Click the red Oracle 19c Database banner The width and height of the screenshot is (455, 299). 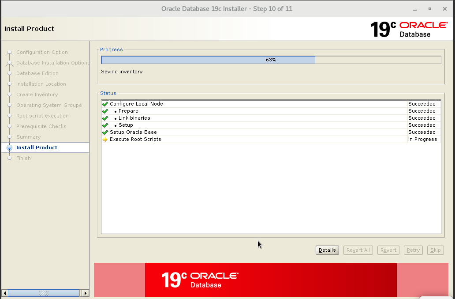[x=271, y=280]
